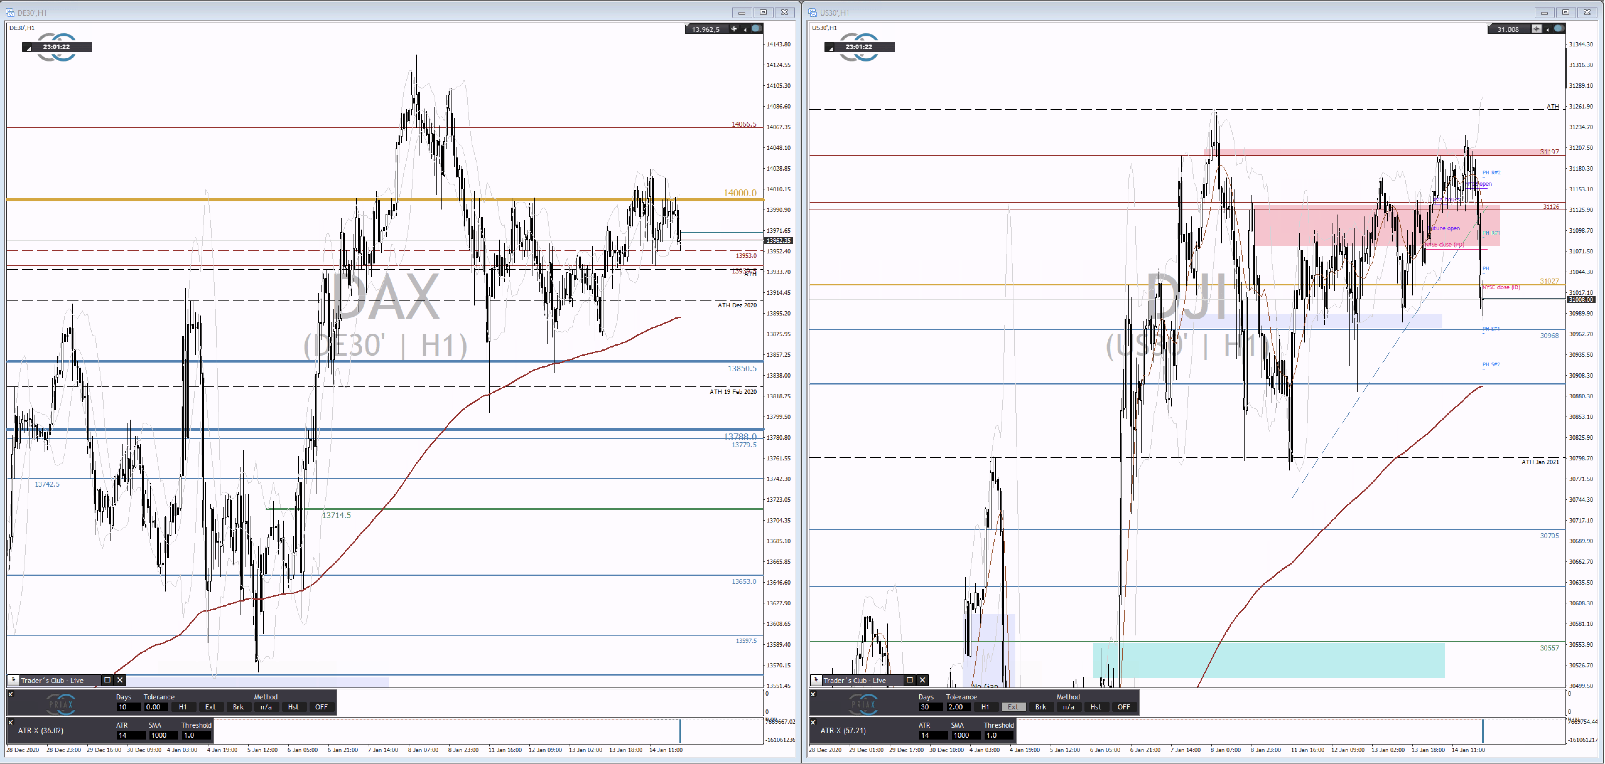Close the PRIAX levels panel on US30 chart
Viewport: 1605px width, 764px height.
(x=813, y=694)
